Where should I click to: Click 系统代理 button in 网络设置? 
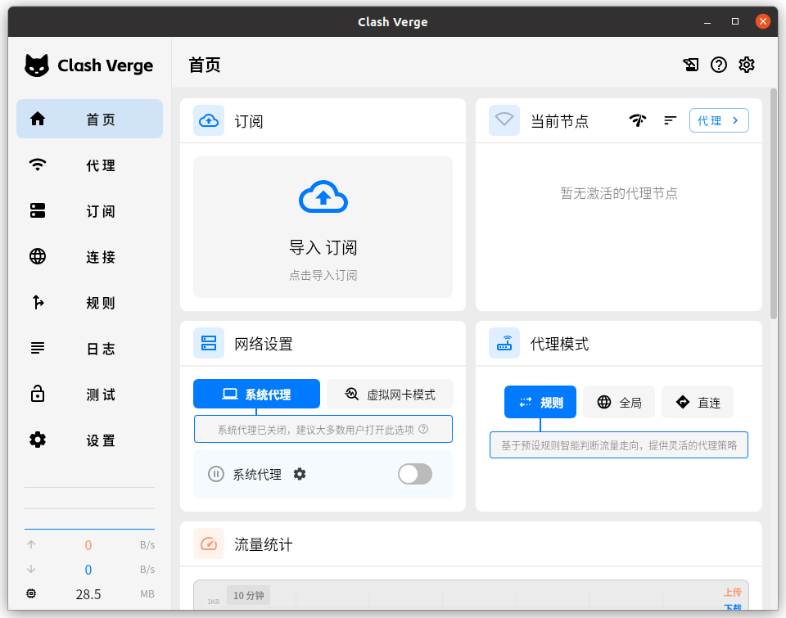click(x=257, y=394)
